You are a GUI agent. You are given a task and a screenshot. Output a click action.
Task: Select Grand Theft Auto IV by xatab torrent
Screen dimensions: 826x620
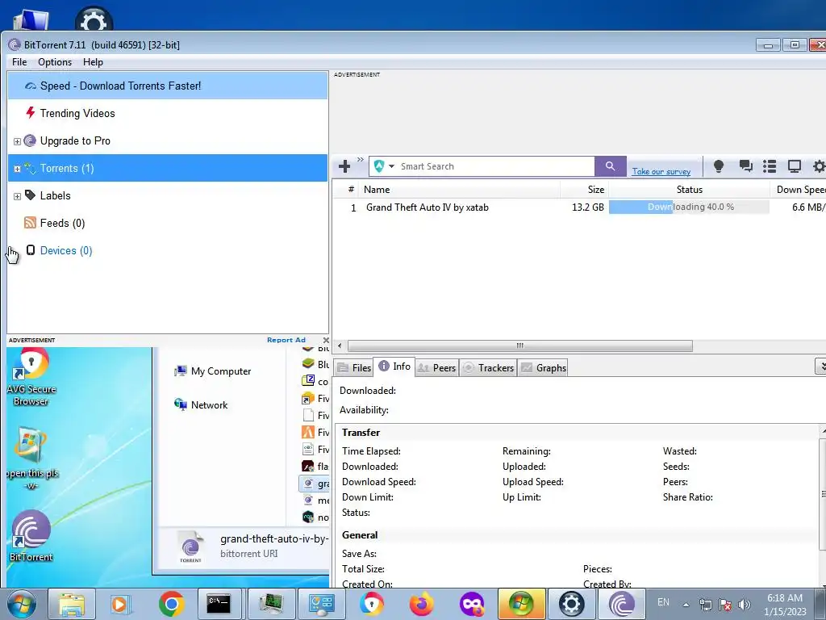click(428, 207)
